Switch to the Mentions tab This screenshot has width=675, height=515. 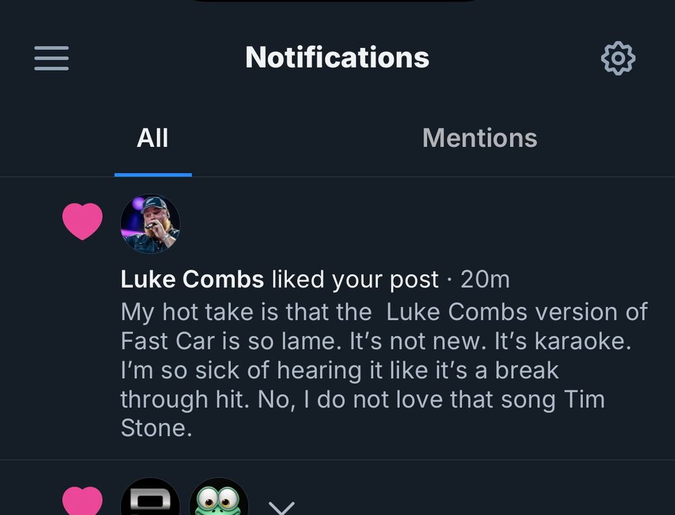click(479, 138)
